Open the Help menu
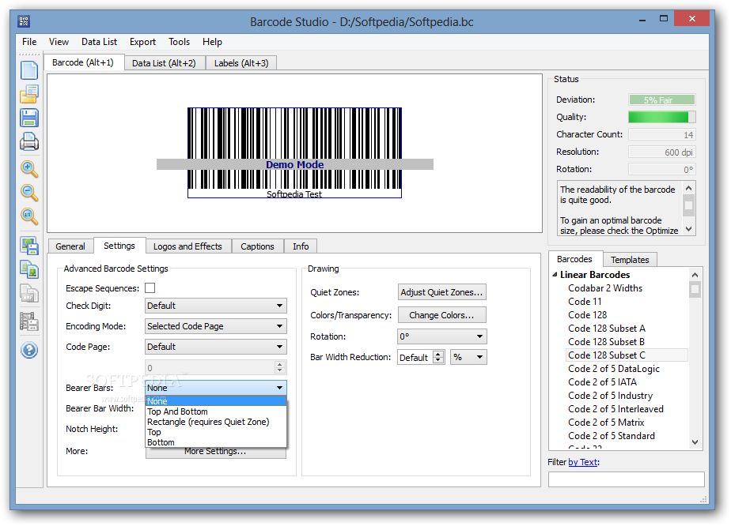The width and height of the screenshot is (731, 526). pos(212,42)
